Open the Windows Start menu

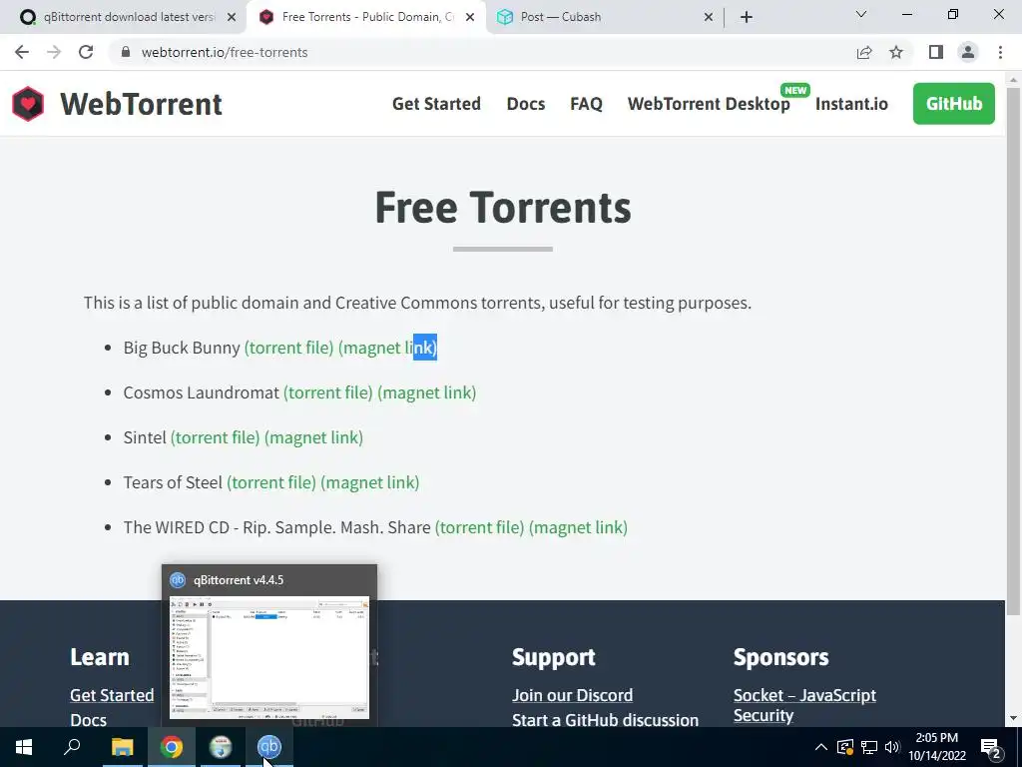tap(24, 747)
